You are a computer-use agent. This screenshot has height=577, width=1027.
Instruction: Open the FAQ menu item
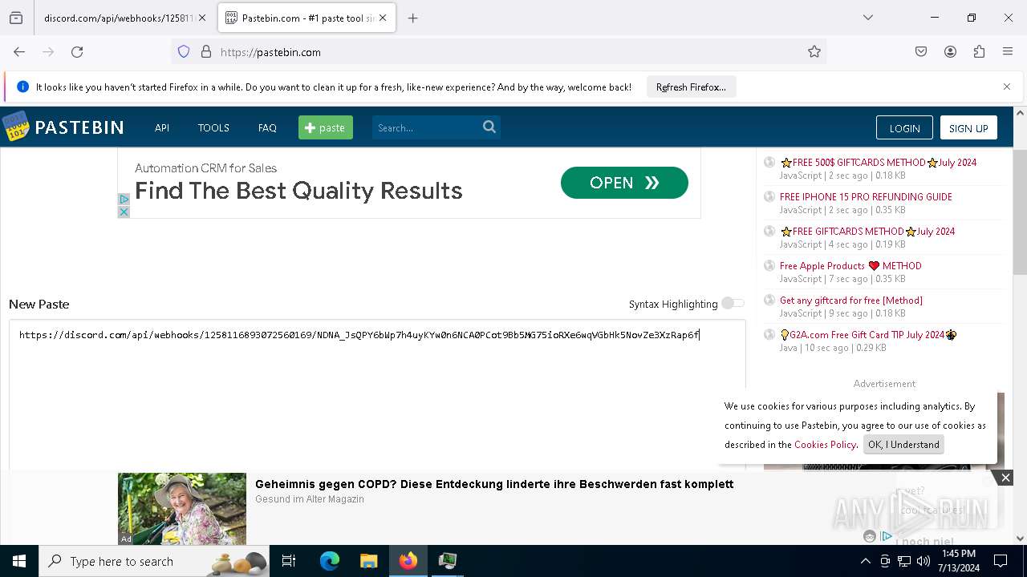[267, 127]
